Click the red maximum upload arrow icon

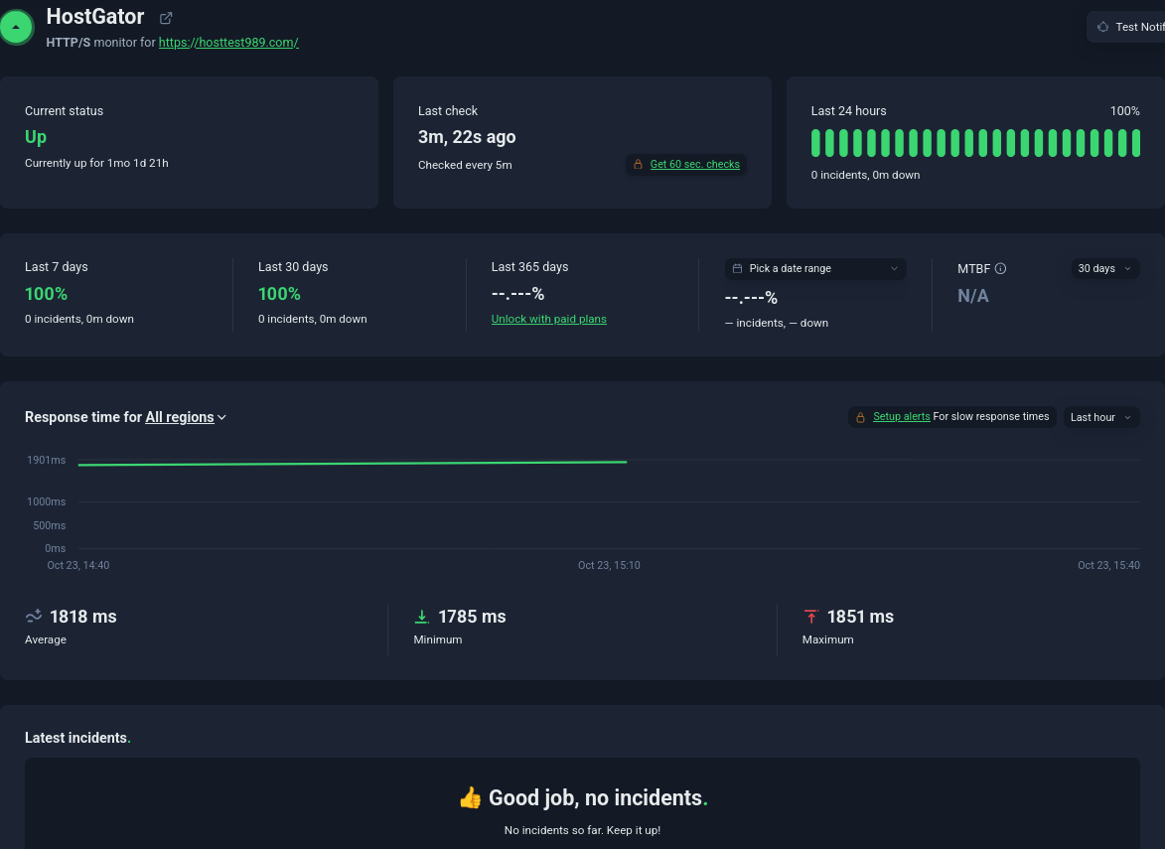coord(810,617)
